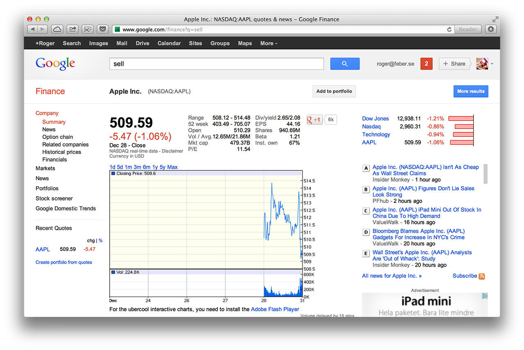
Task: Click the + Share button
Action: [x=454, y=64]
